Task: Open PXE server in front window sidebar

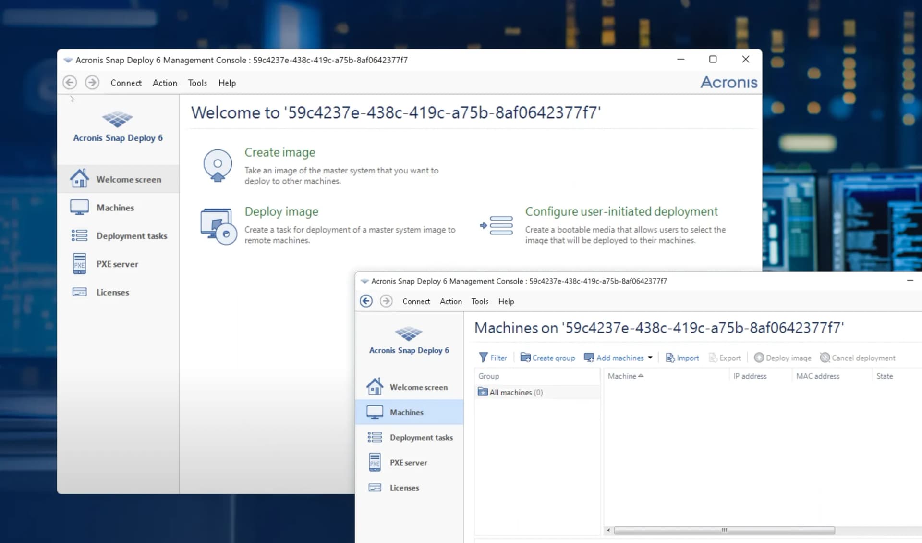Action: (x=408, y=463)
